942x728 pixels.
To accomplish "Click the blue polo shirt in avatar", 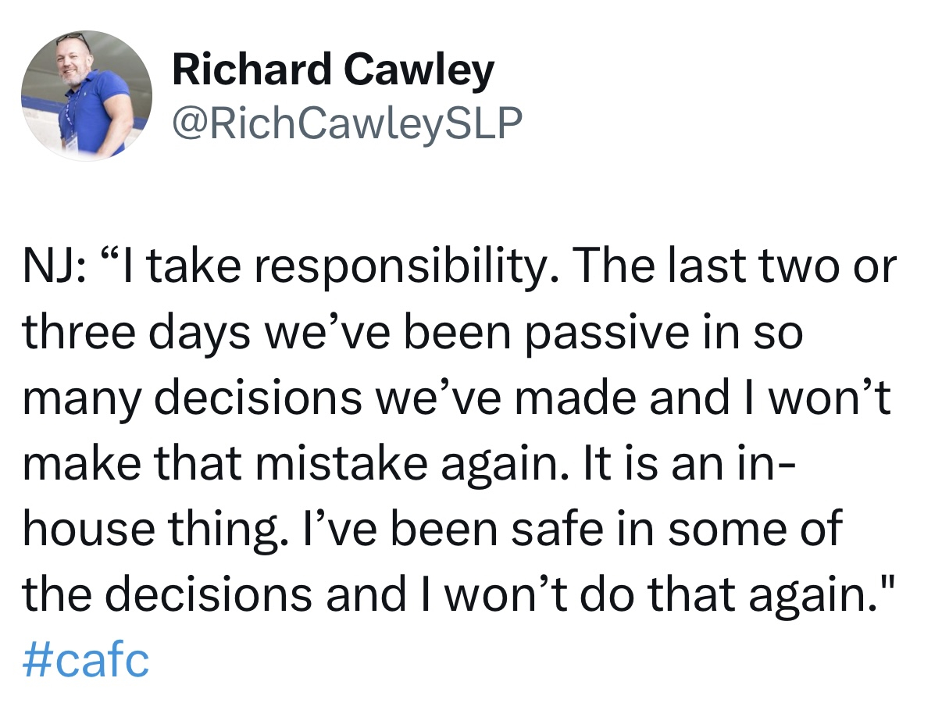I will [92, 116].
